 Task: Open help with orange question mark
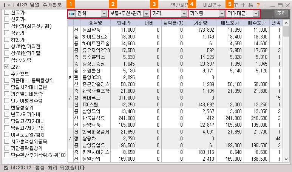pos(258,5)
